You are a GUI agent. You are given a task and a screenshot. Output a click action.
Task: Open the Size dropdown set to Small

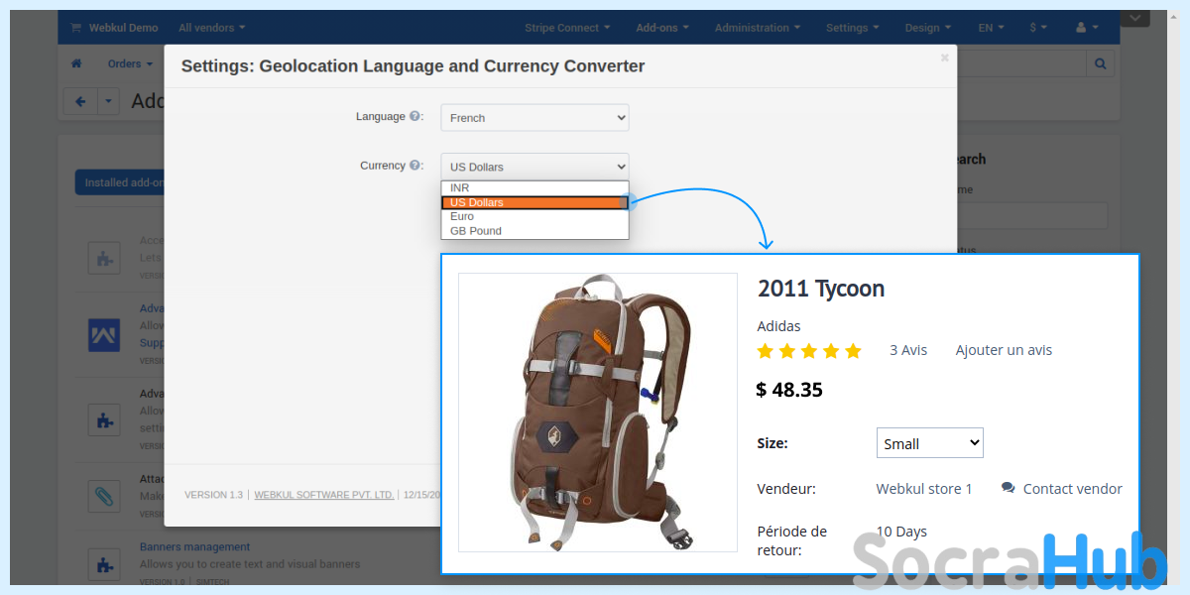(929, 443)
